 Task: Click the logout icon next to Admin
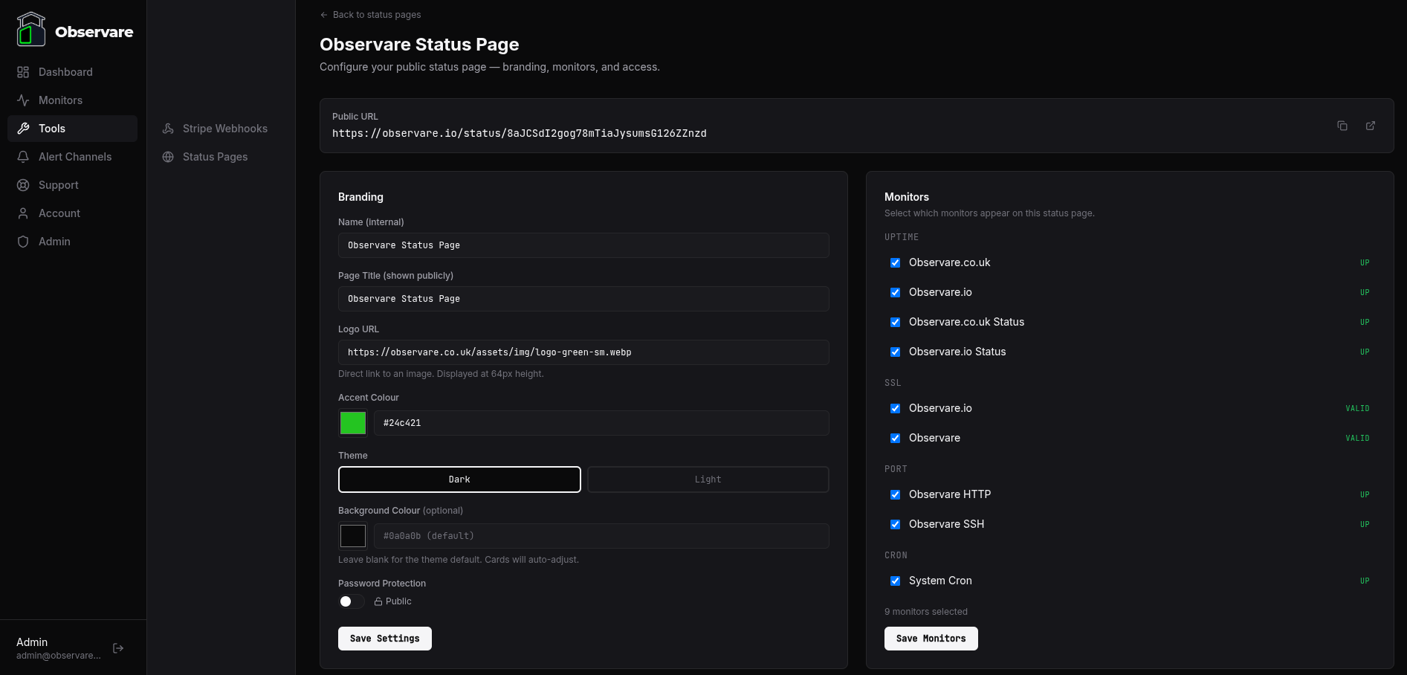pyautogui.click(x=118, y=647)
